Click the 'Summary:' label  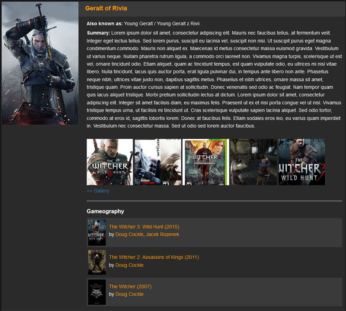tap(98, 33)
